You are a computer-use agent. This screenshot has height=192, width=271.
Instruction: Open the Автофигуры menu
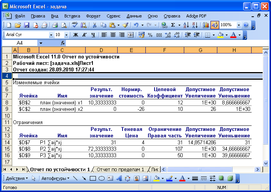(55, 178)
